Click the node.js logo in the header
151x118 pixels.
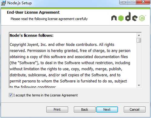click(x=129, y=17)
